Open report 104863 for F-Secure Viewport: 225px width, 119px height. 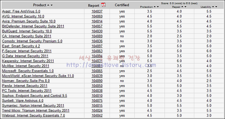[x=97, y=51]
